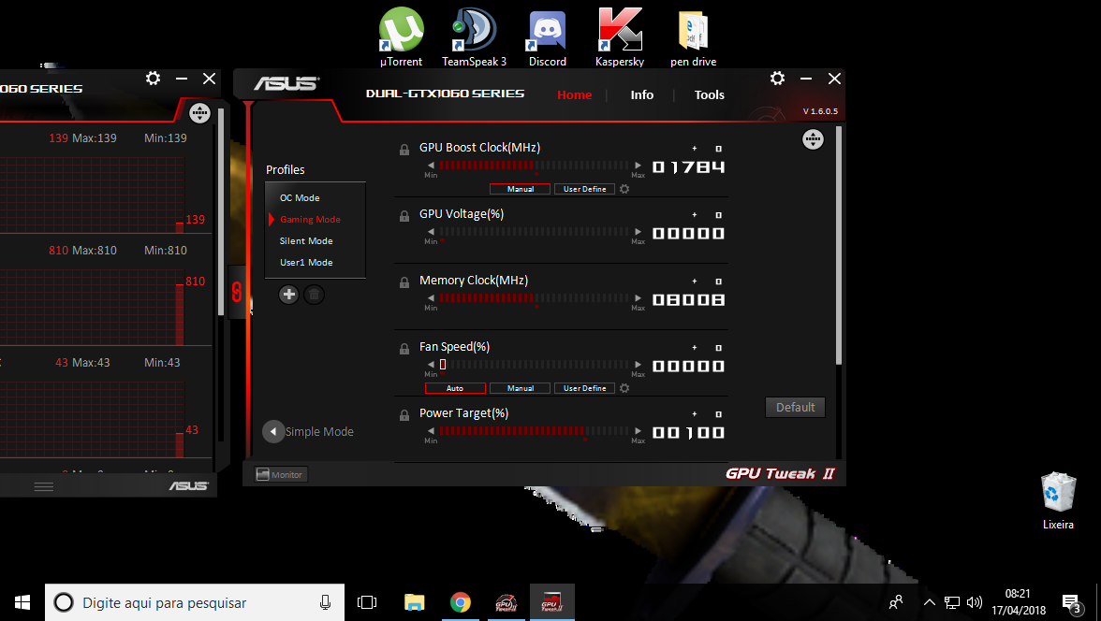This screenshot has height=621, width=1101.
Task: Click the Fan Speed slider bar
Action: click(534, 365)
